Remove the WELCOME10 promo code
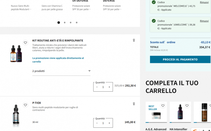211x131 pixels. pos(204,2)
